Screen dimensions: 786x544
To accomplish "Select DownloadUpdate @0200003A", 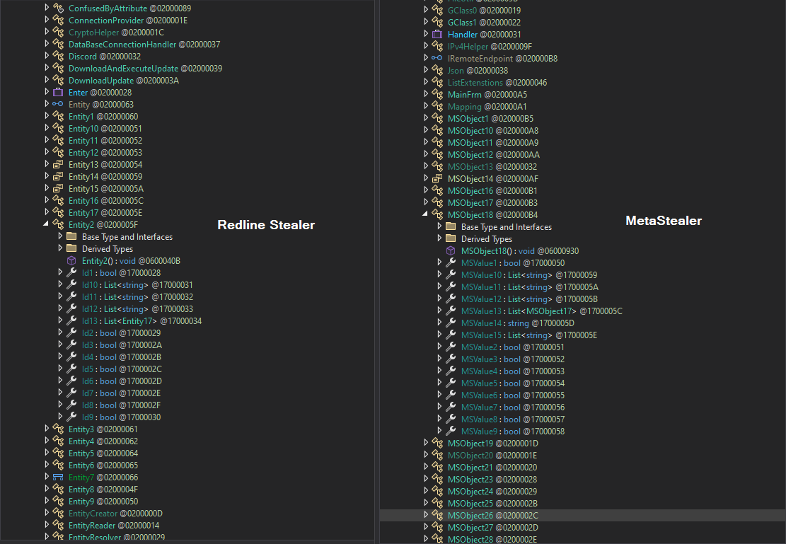I will pos(123,81).
